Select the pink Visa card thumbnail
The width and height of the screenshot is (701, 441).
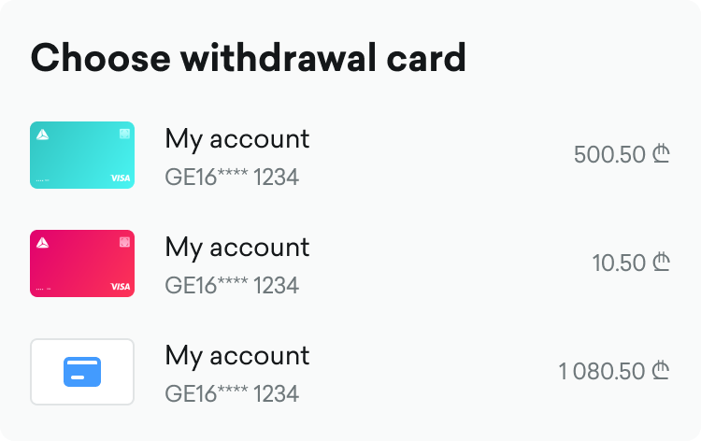(x=82, y=263)
